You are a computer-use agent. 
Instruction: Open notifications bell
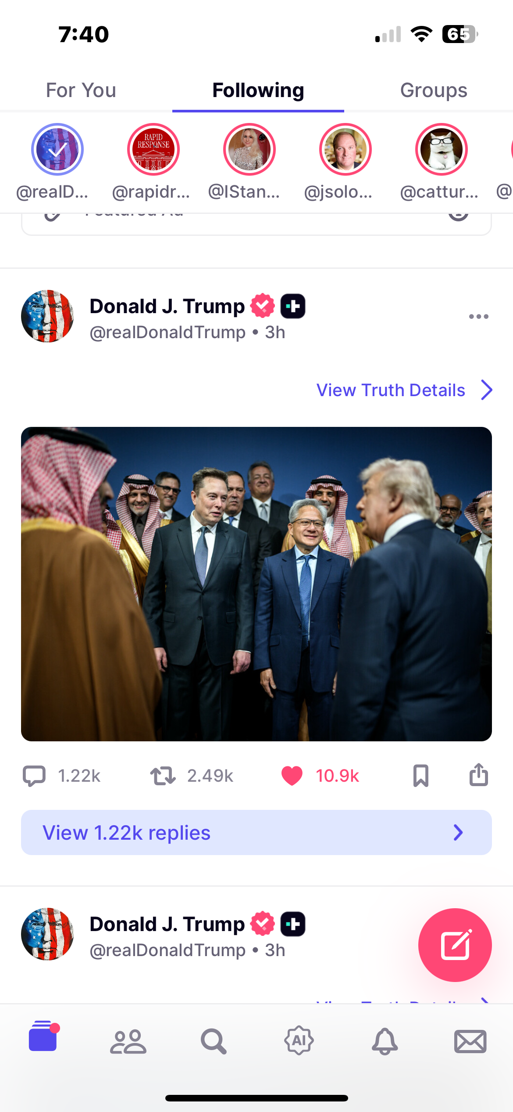(385, 1041)
